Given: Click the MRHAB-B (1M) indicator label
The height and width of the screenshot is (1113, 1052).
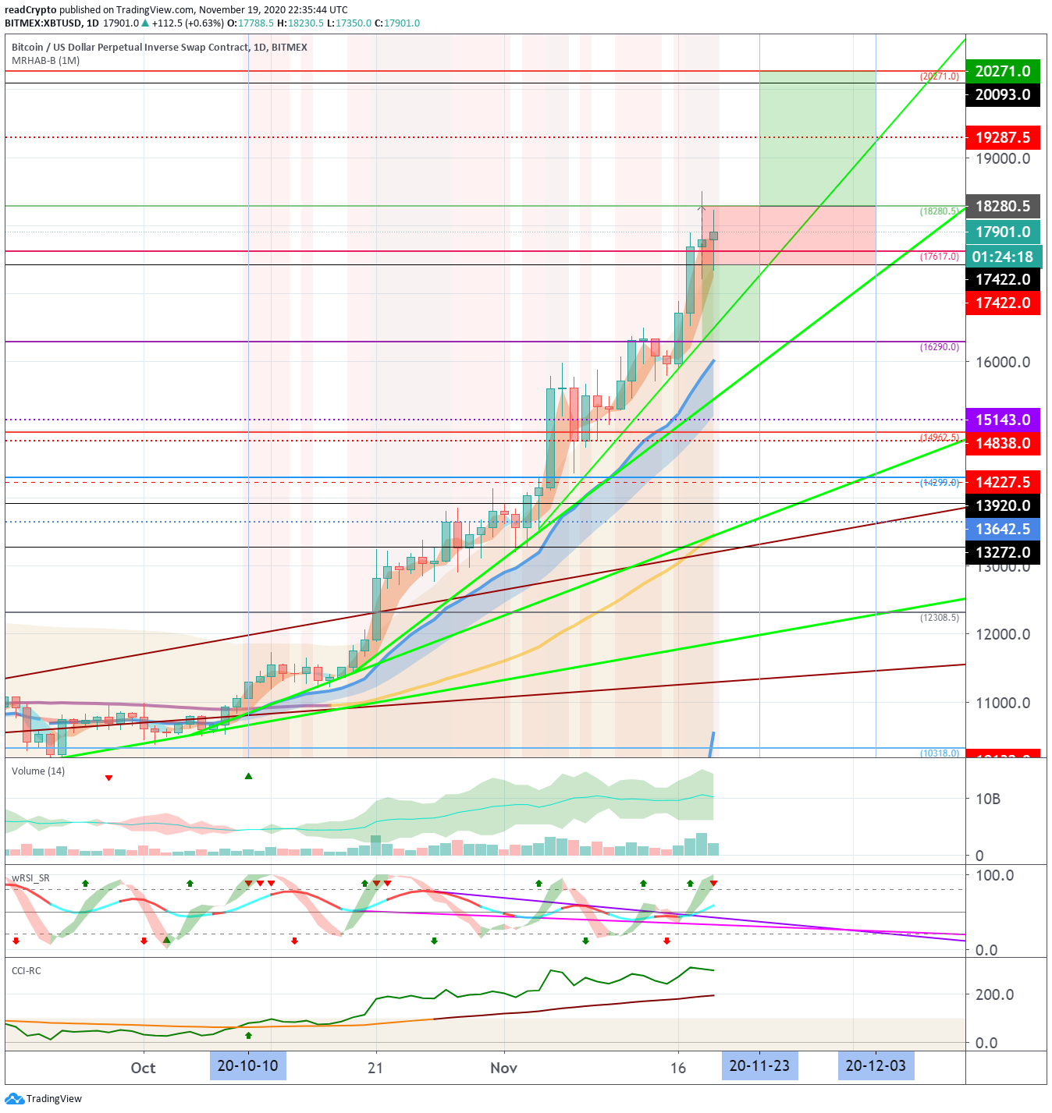Looking at the screenshot, I should coord(45,61).
